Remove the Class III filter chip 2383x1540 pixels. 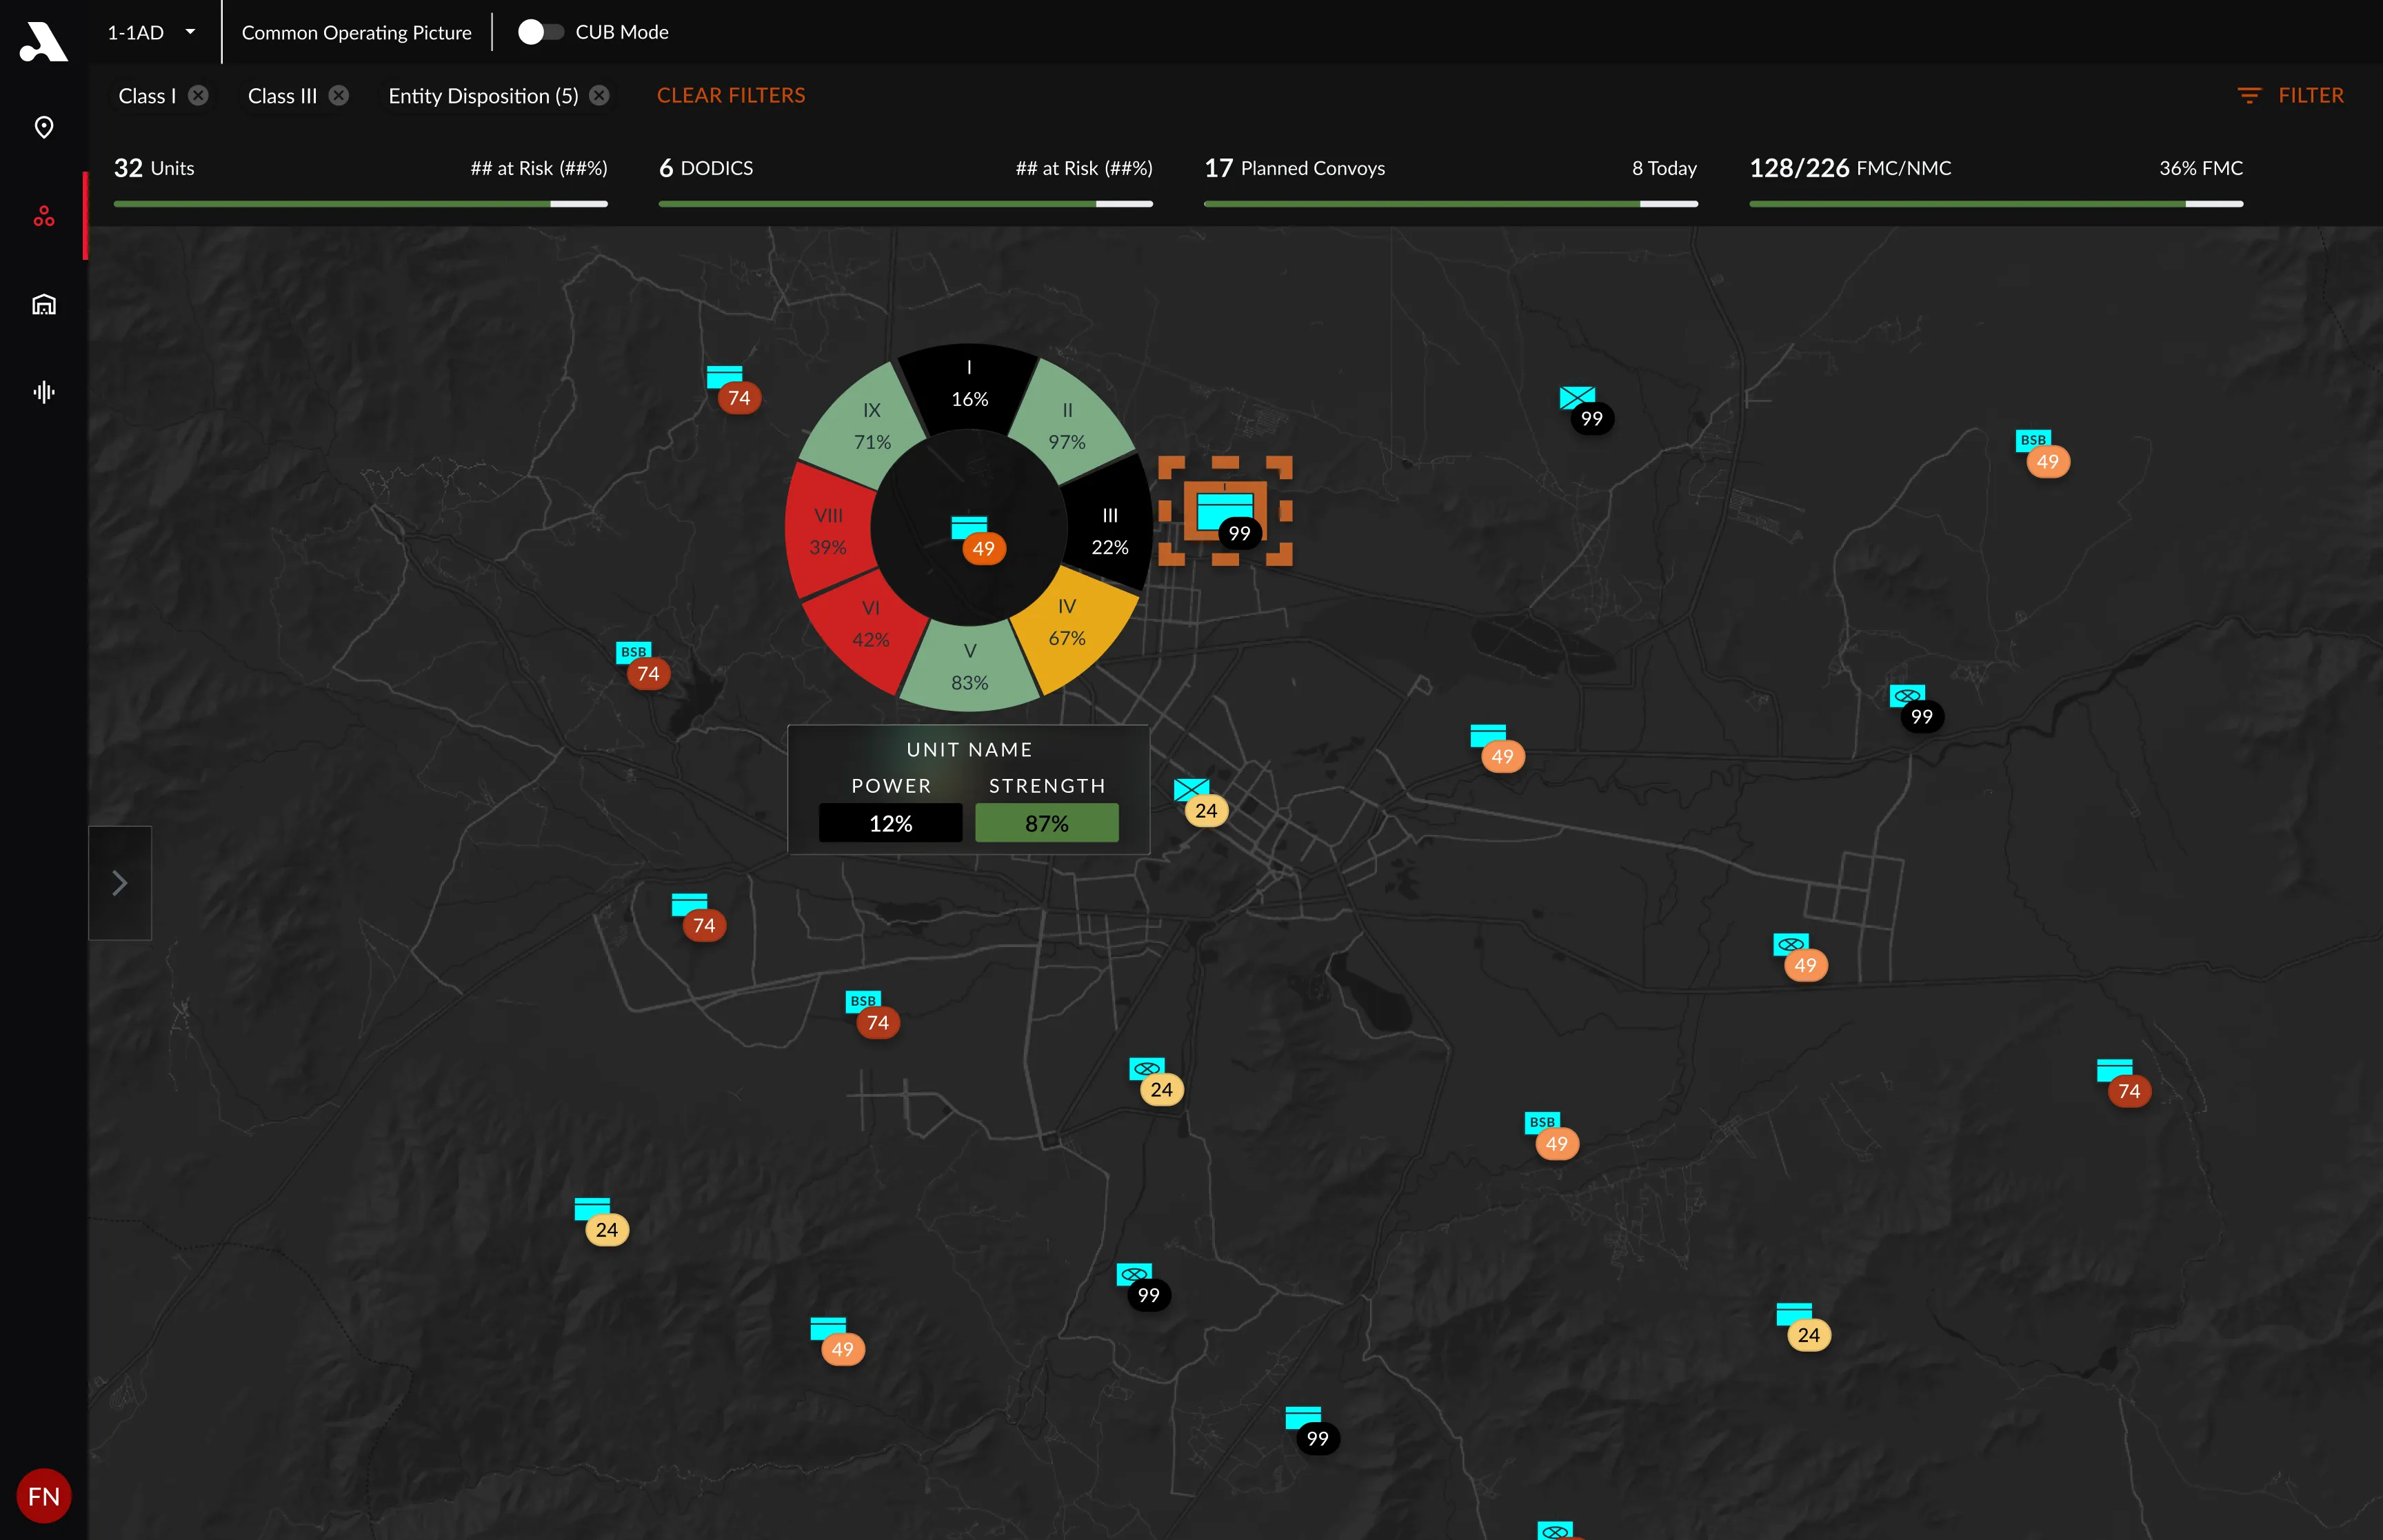(339, 95)
